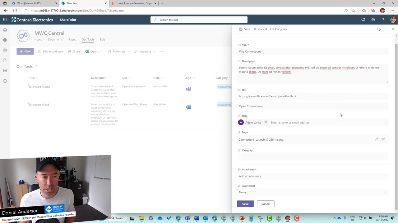Click the MWC Central site logo
398x223 pixels.
click(x=23, y=36)
